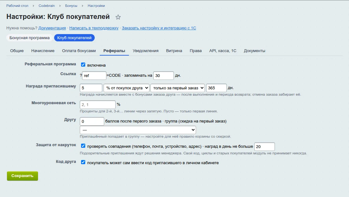This screenshot has width=349, height=197.
Task: Open the friend group discount dropdown
Action: click(x=138, y=130)
